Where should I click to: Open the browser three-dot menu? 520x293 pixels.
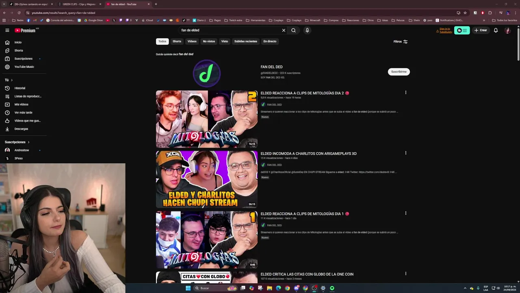[515, 13]
